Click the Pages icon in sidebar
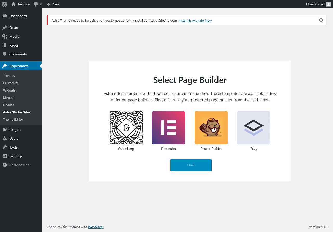Viewport: 333px width, 232px height. point(5,45)
